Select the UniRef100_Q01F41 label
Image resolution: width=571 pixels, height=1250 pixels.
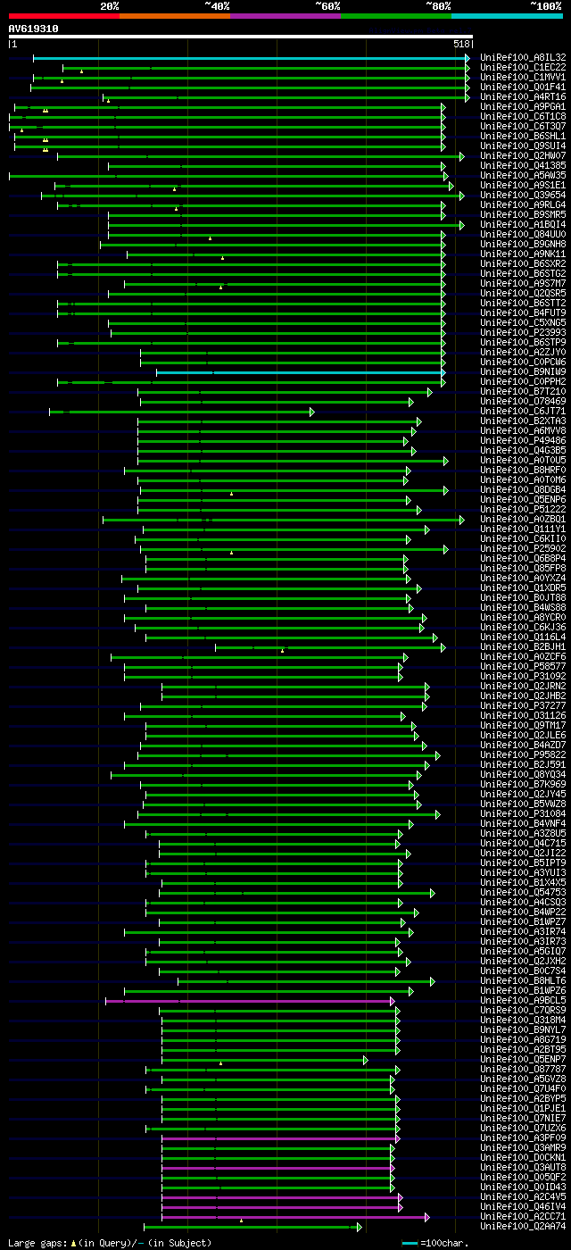pyautogui.click(x=523, y=87)
